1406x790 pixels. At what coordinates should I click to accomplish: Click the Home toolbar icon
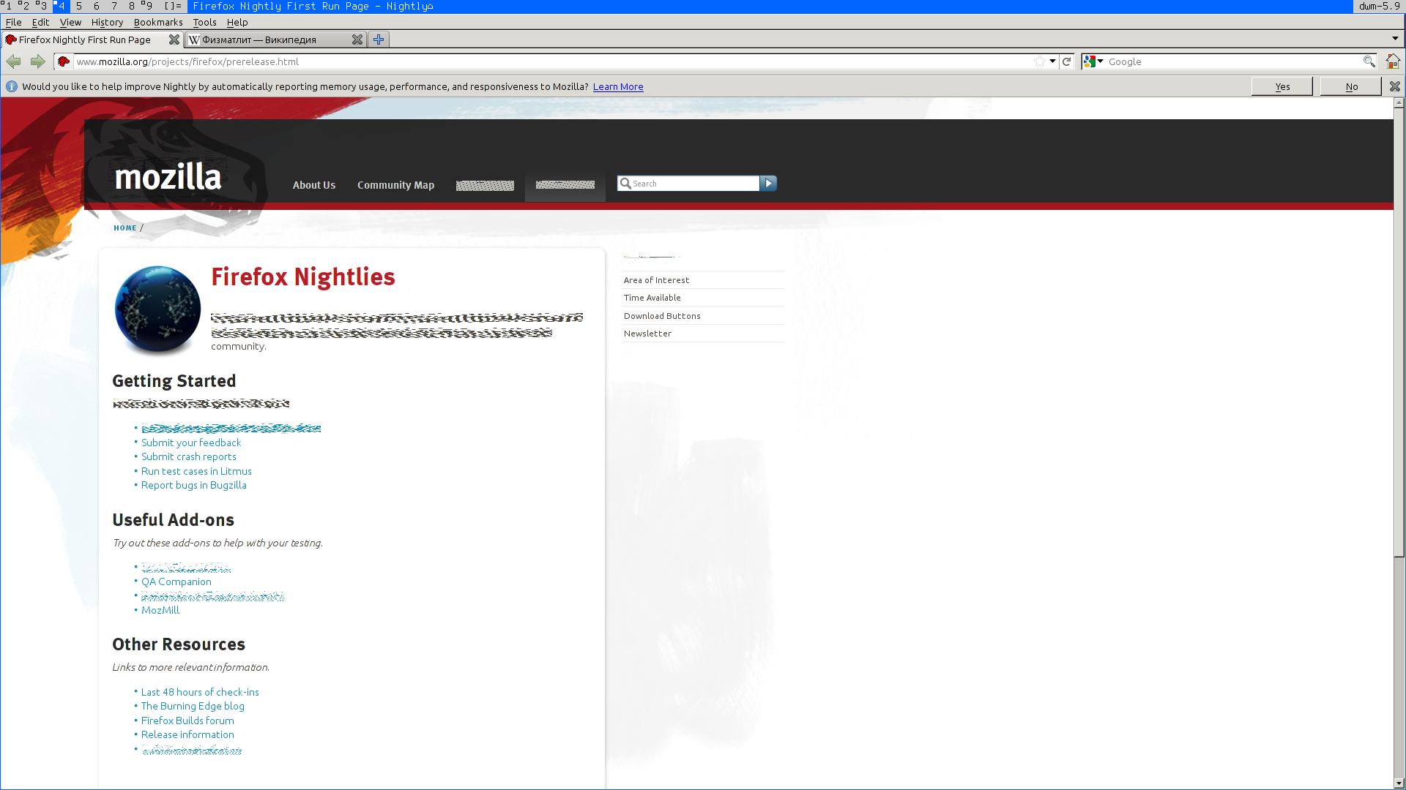click(1393, 62)
